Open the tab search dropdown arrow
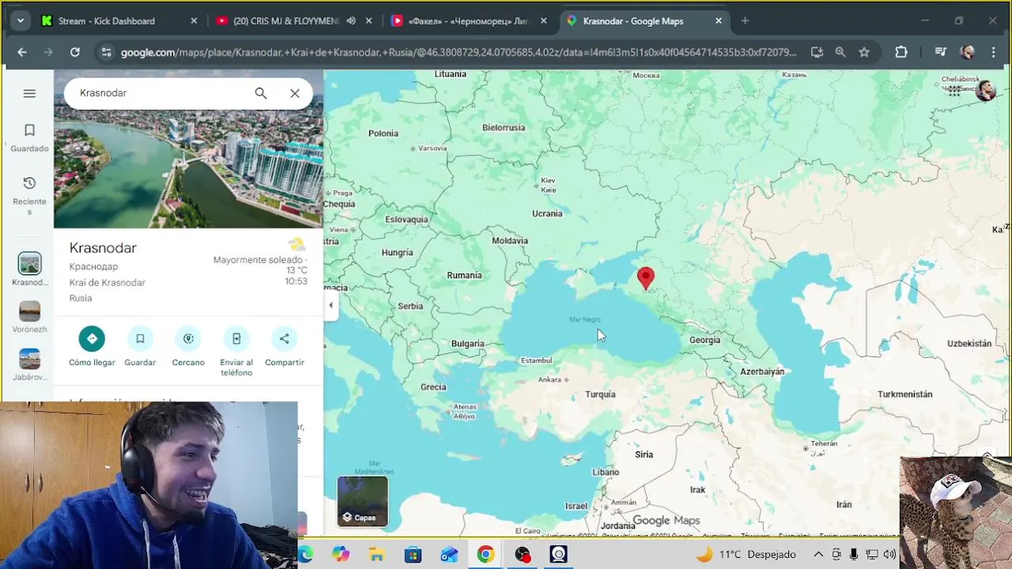Viewport: 1012px width, 569px height. coord(21,21)
